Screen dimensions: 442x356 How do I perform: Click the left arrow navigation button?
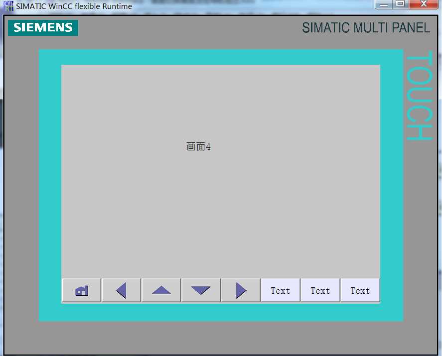coord(121,290)
